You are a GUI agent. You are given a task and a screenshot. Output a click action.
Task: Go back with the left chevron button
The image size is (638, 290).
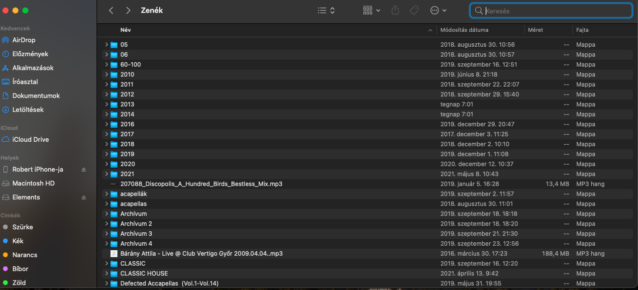tap(111, 10)
